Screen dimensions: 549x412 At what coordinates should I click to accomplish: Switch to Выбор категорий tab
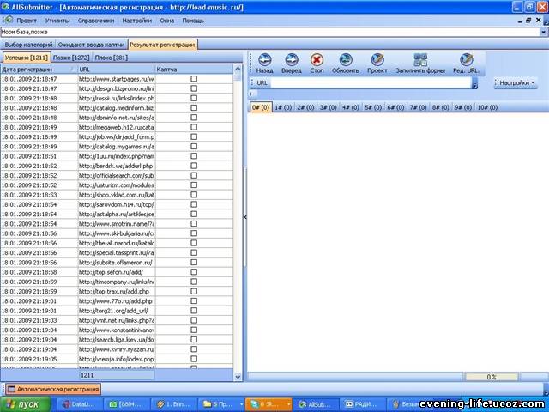tap(28, 45)
